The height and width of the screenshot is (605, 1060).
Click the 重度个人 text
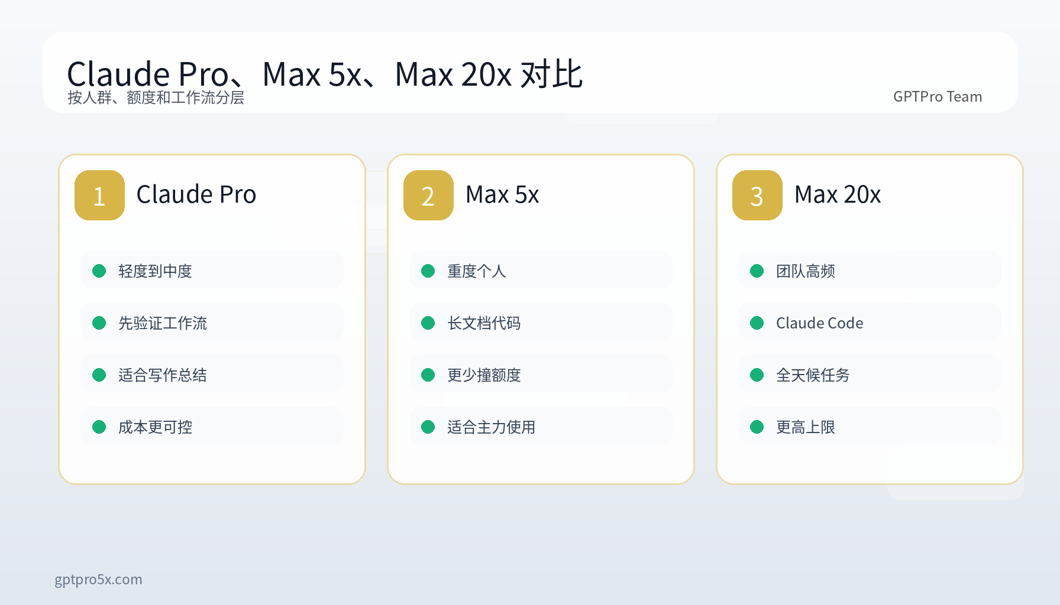[477, 271]
